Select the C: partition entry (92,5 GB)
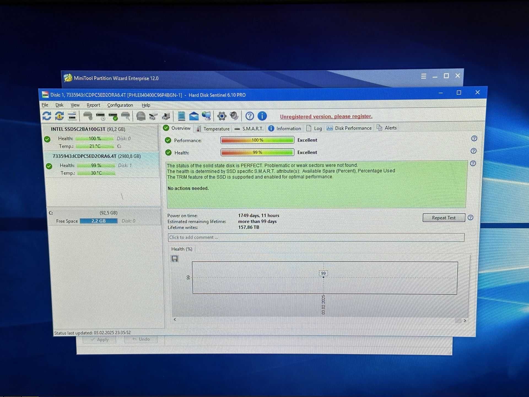The image size is (529, 397). point(104,217)
